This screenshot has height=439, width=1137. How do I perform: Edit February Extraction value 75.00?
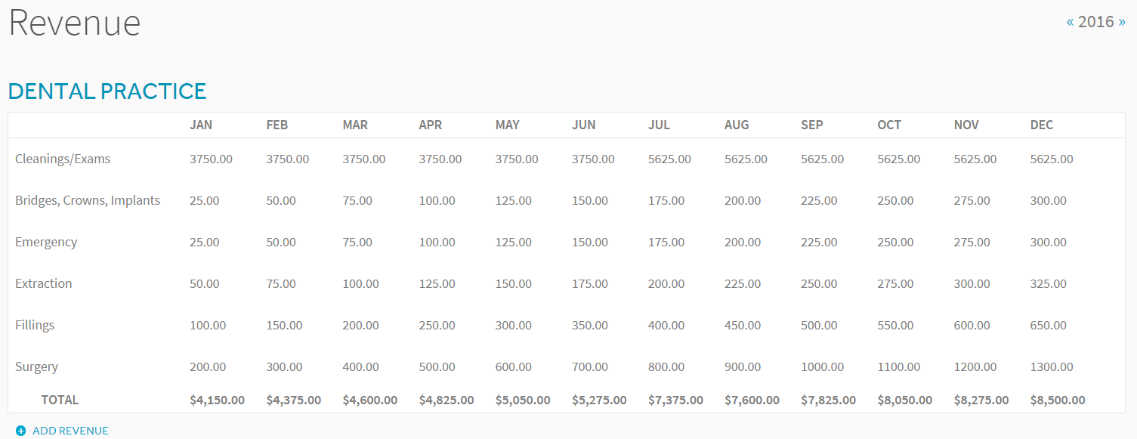281,284
